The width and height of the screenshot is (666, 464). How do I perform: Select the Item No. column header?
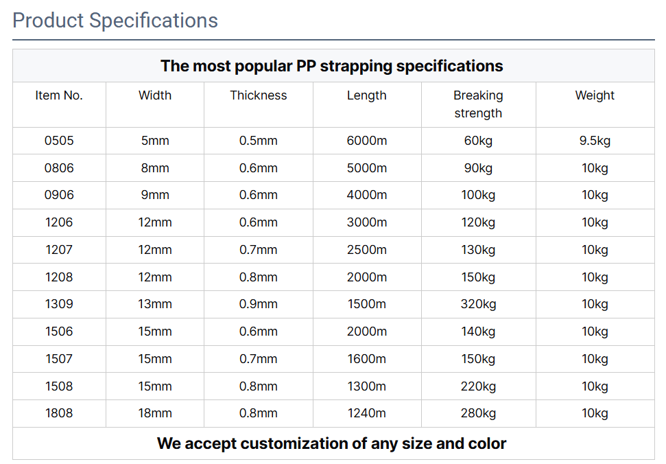click(59, 95)
